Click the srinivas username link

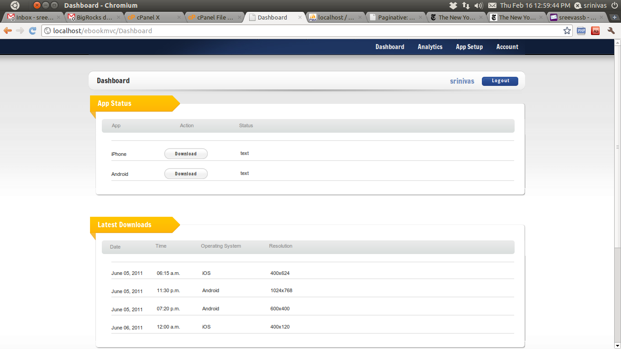pos(462,81)
